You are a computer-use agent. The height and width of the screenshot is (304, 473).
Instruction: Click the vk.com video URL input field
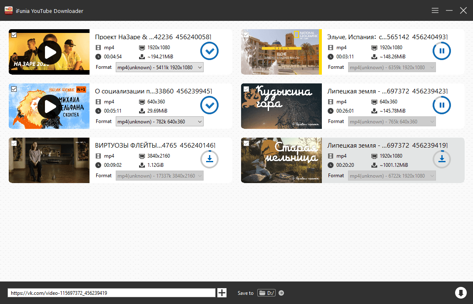pyautogui.click(x=111, y=293)
